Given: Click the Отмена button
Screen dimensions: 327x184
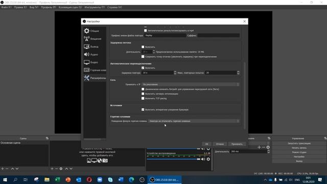Looking at the screenshot, I should pos(220,144).
